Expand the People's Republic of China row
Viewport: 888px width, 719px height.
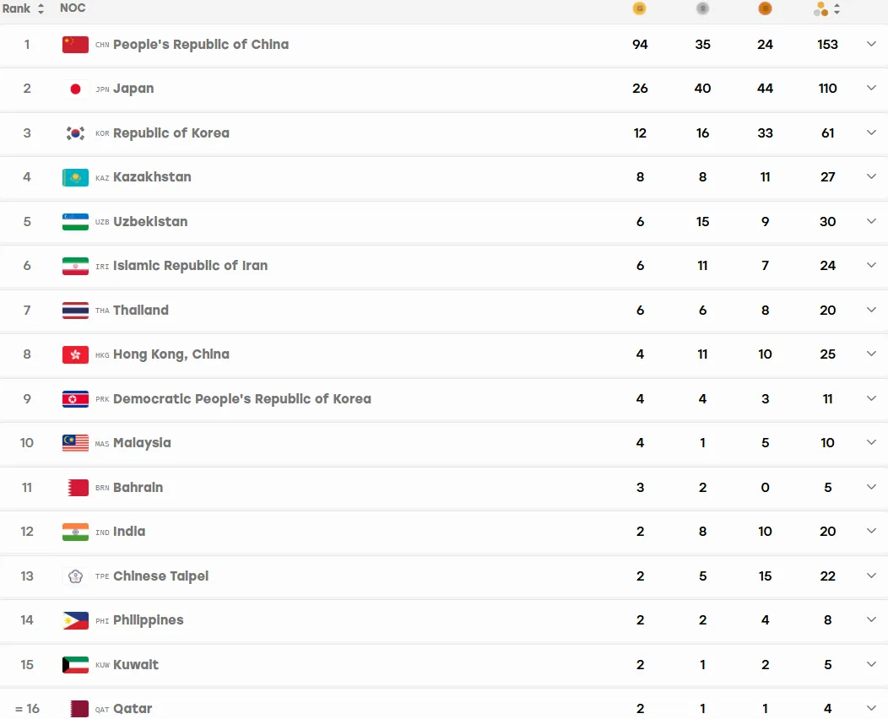pos(871,44)
